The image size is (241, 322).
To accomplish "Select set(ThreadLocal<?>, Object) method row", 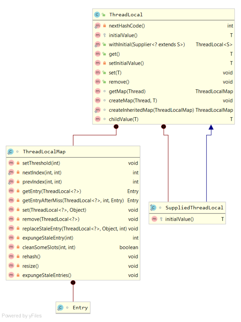I will (73, 210).
